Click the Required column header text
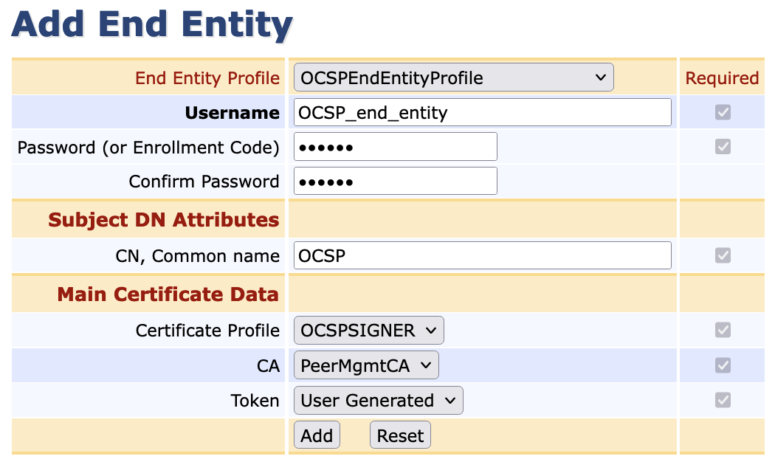 coord(722,78)
